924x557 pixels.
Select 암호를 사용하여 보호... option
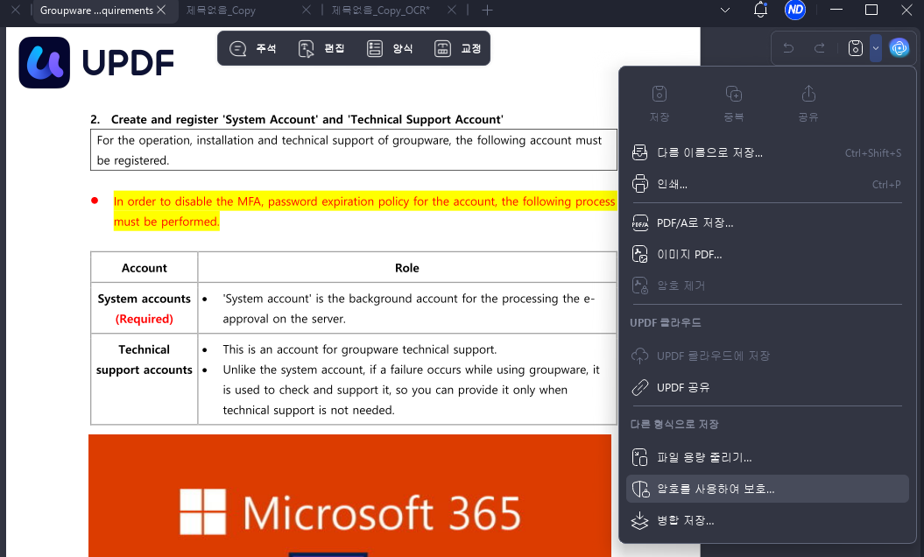(x=766, y=489)
